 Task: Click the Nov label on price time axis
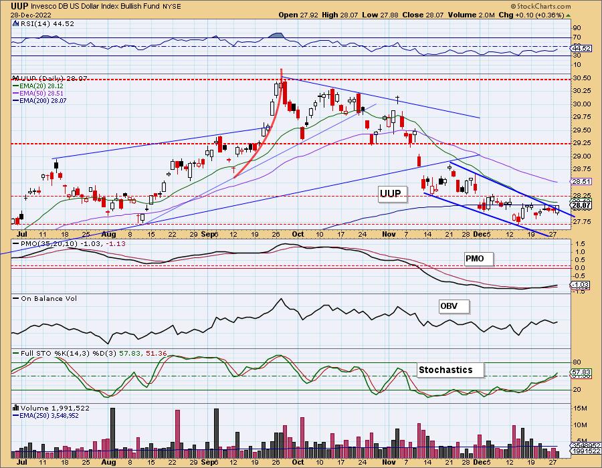[389, 234]
